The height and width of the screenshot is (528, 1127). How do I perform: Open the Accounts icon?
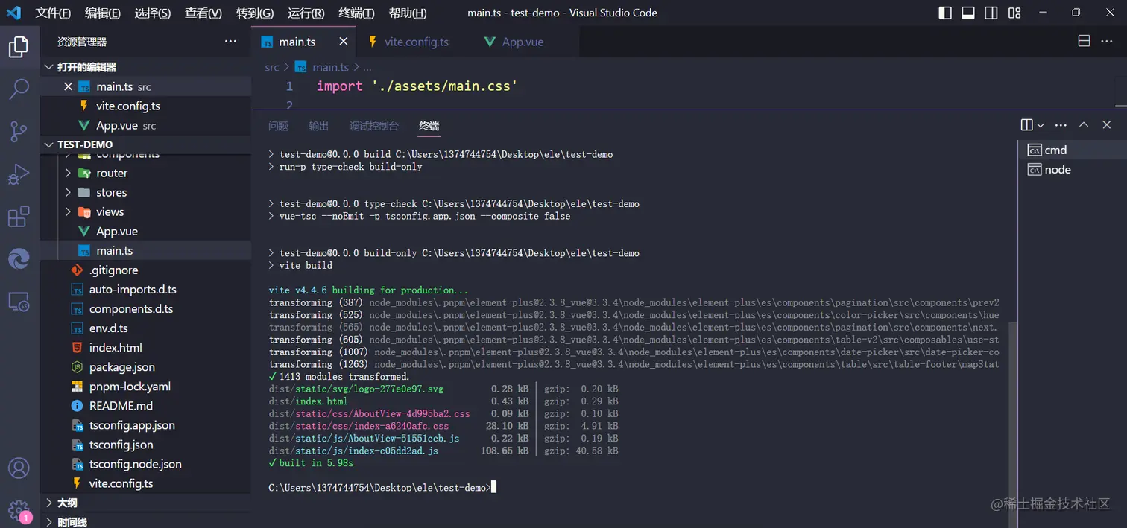[18, 468]
